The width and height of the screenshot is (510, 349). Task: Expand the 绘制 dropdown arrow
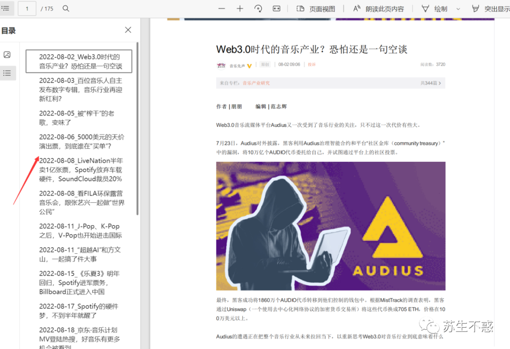tap(458, 9)
